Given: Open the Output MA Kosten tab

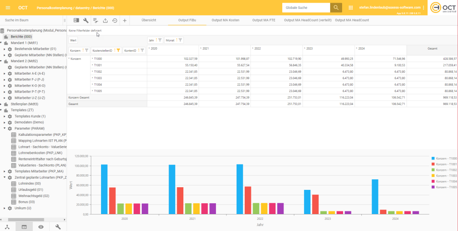Looking at the screenshot, I should [x=225, y=20].
